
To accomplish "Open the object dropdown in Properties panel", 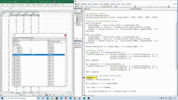I will [81, 43].
